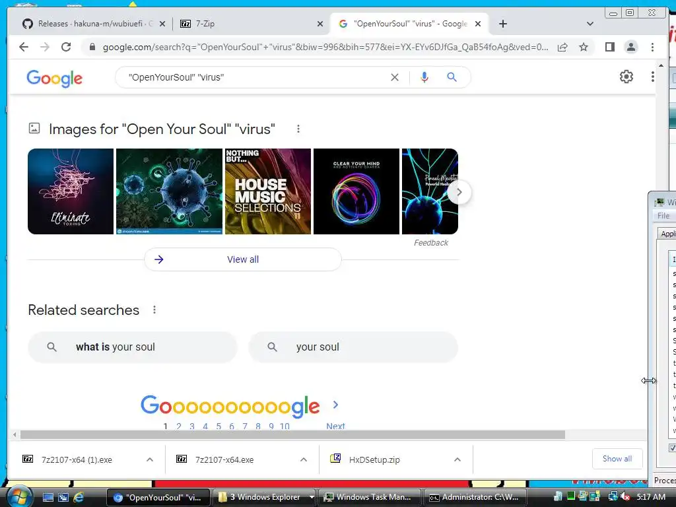Click the padlock site info icon
The height and width of the screenshot is (507, 676).
92,47
